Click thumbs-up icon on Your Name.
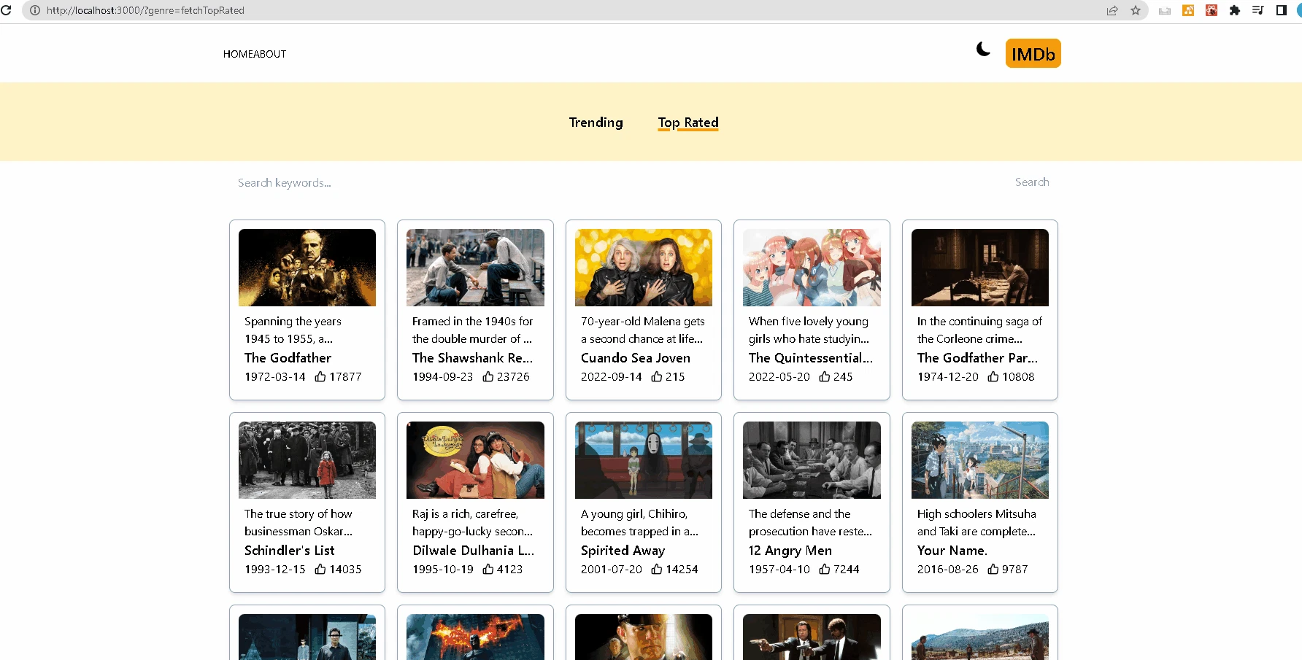The height and width of the screenshot is (660, 1302). coord(993,569)
